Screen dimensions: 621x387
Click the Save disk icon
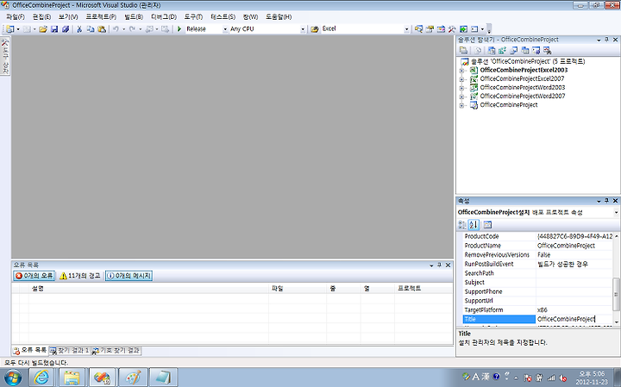coord(54,29)
